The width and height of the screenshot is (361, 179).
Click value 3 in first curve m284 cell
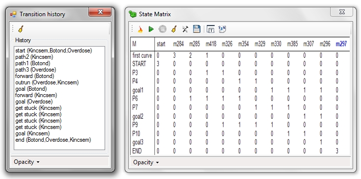(x=174, y=55)
